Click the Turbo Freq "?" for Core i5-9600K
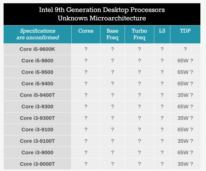Screen dimensions: 206x171 tap(139, 49)
